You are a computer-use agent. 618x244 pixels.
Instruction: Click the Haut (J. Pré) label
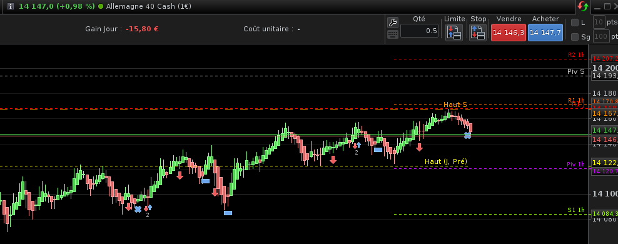[x=446, y=161]
